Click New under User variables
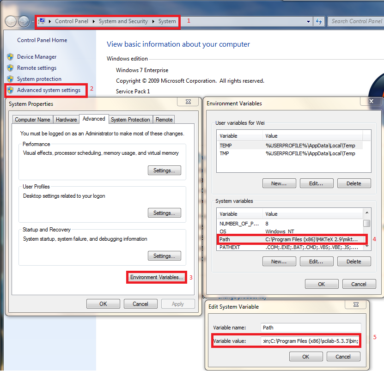Screen dimensions: 384x371 pyautogui.click(x=279, y=183)
